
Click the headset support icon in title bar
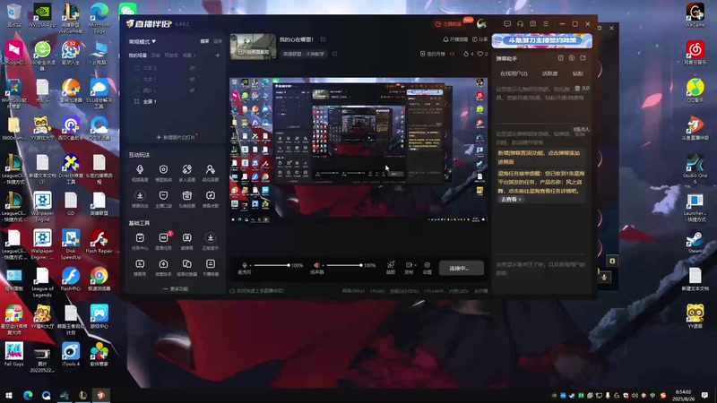[x=520, y=24]
